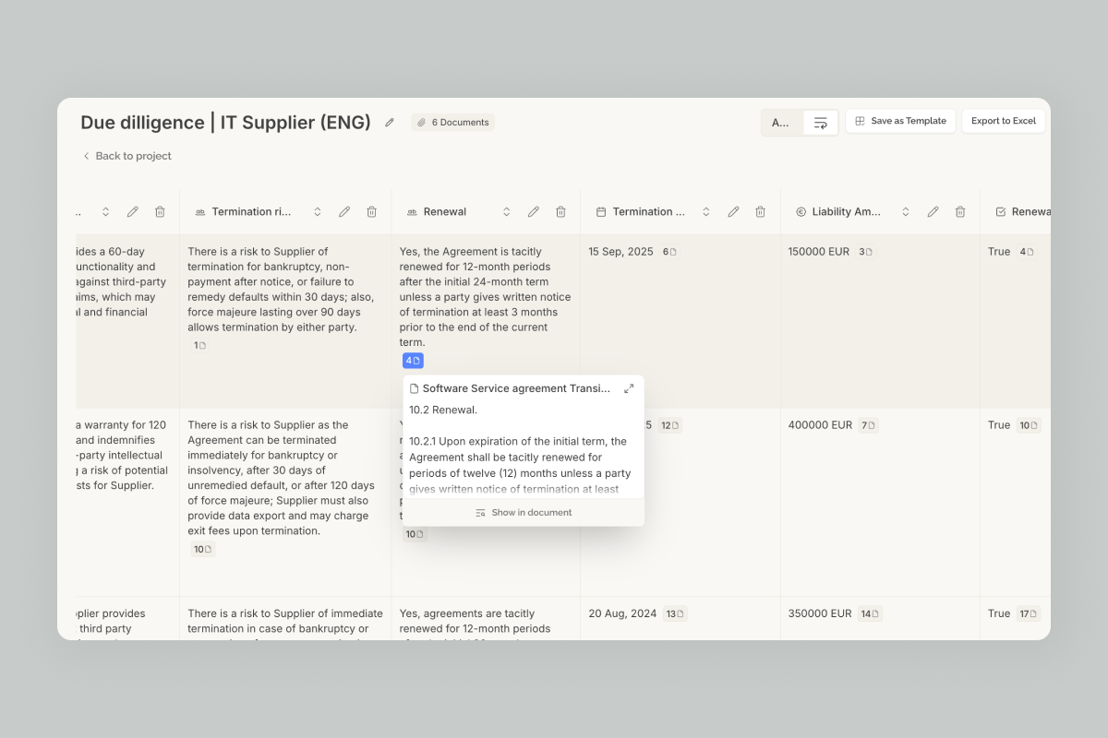Sort the Termination date column

point(706,212)
